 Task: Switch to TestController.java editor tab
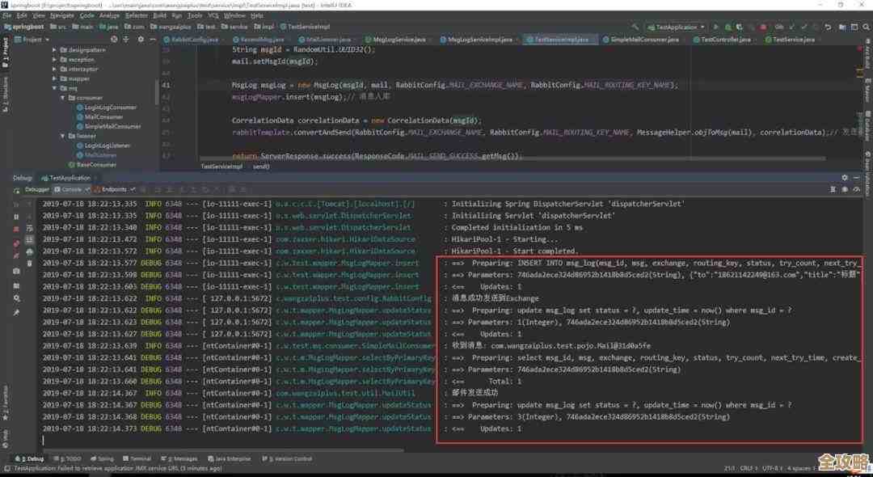click(x=723, y=39)
